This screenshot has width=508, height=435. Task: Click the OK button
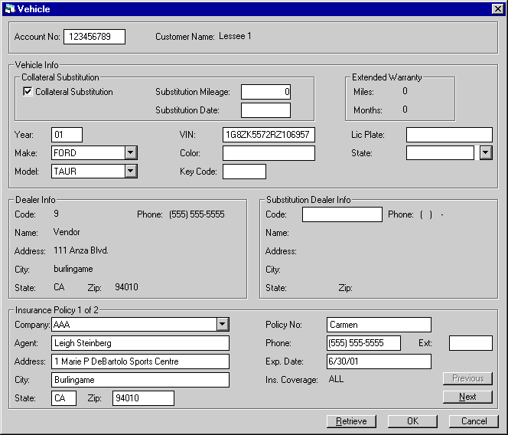click(412, 421)
